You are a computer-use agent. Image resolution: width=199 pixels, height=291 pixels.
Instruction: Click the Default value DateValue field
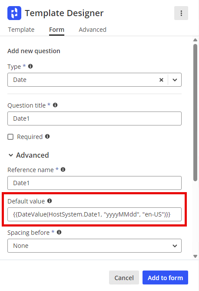coord(94,214)
